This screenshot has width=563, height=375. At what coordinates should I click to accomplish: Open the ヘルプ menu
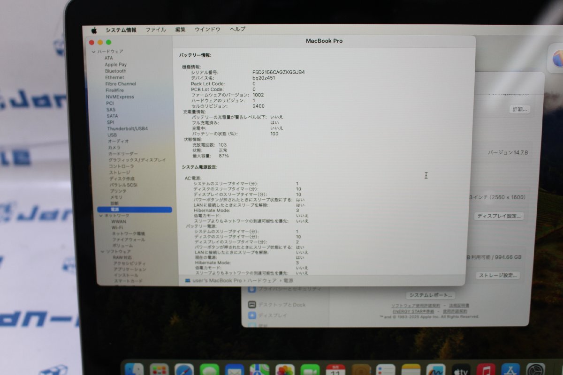(238, 29)
